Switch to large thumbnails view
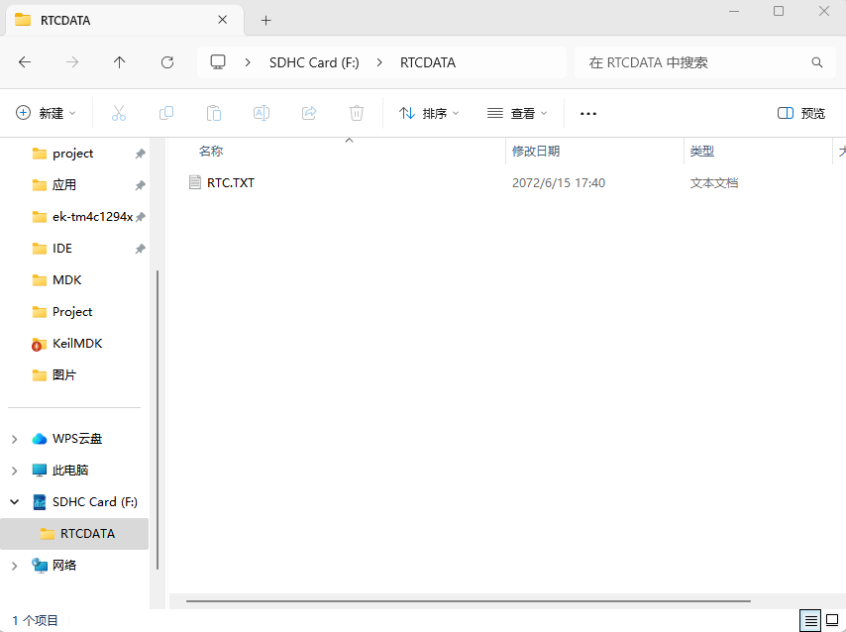The height and width of the screenshot is (632, 846). [x=832, y=621]
